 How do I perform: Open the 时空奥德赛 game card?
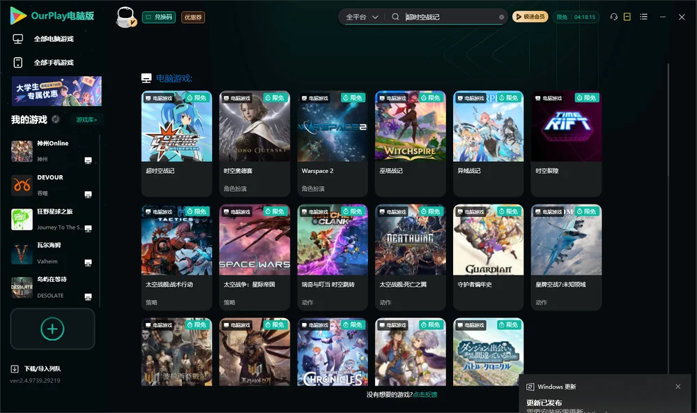[x=254, y=143]
